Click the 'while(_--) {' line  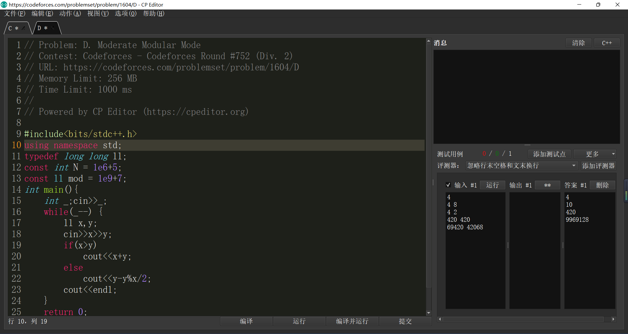tap(74, 212)
